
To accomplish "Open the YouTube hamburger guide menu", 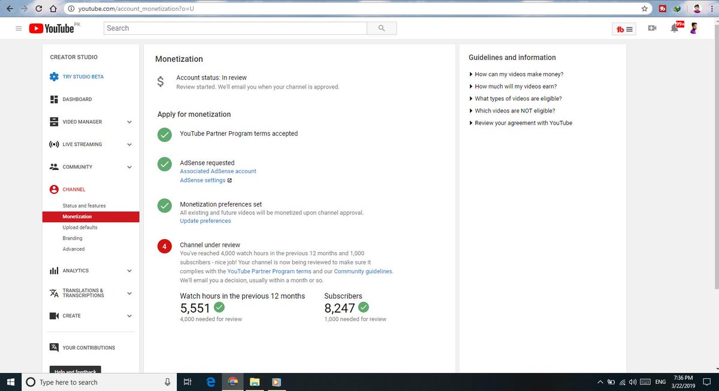I will 19,28.
